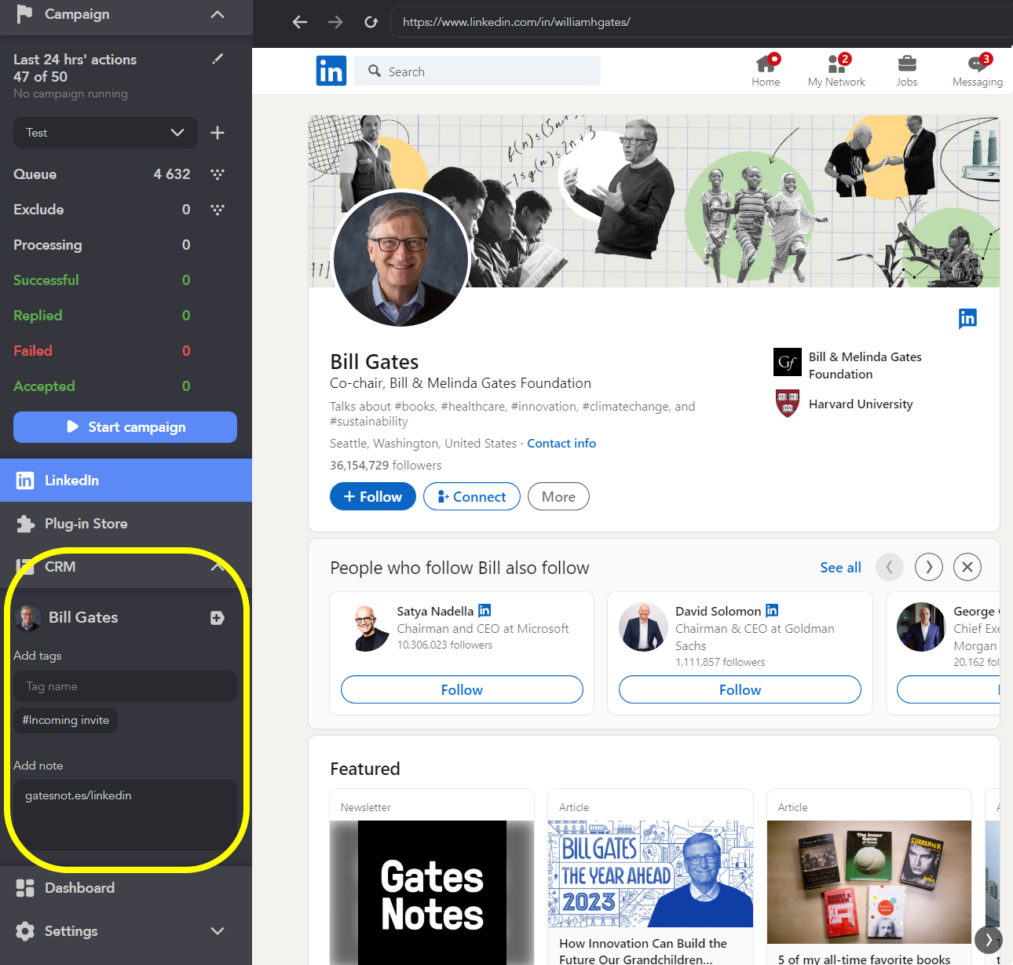Click See all in also follow section
The height and width of the screenshot is (965, 1013).
[x=840, y=568]
